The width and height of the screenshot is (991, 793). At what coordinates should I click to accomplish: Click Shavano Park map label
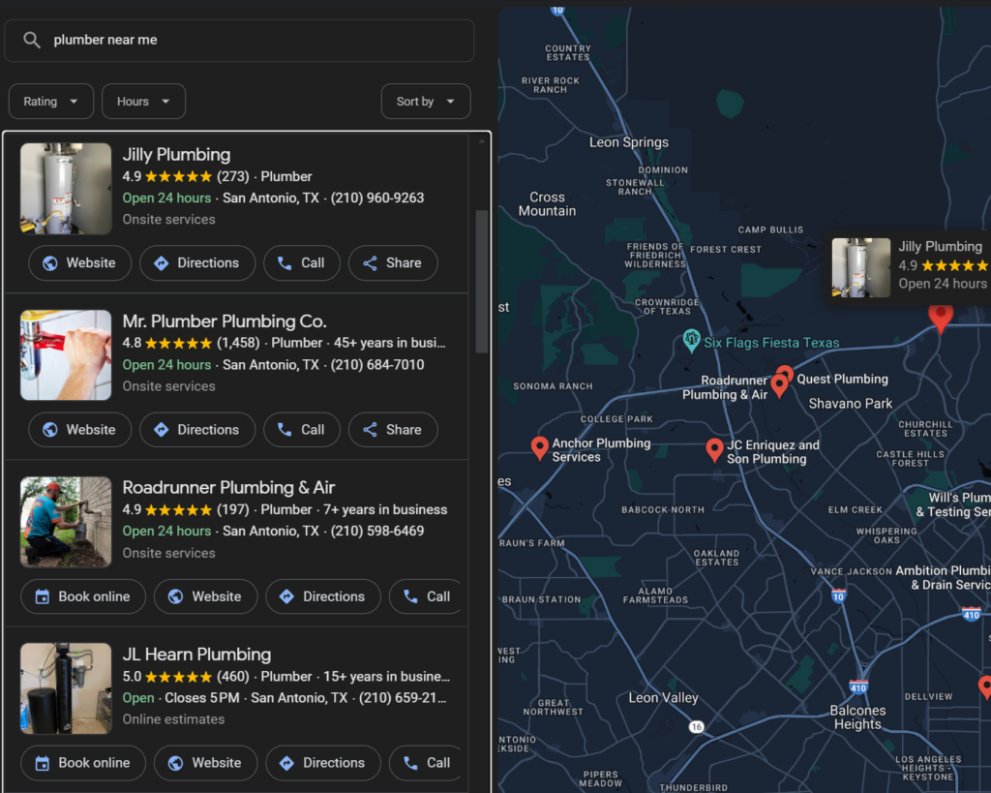[850, 404]
